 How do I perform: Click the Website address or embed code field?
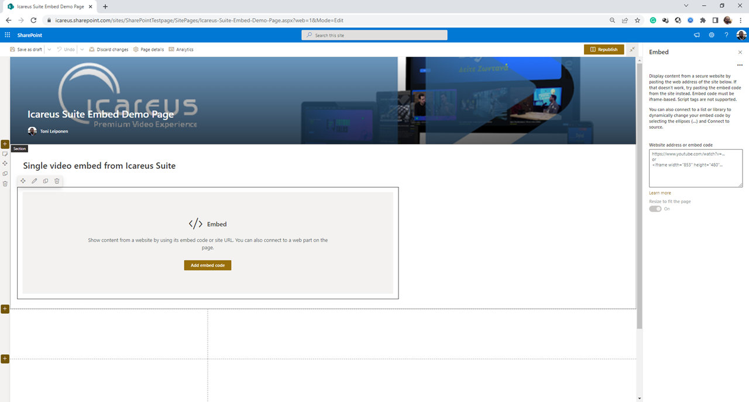pyautogui.click(x=695, y=168)
